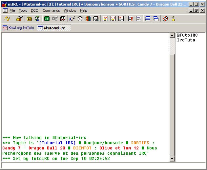The height and width of the screenshot is (170, 207).
Task: Click the Connect lightning bolt icon
Action: (7, 19)
